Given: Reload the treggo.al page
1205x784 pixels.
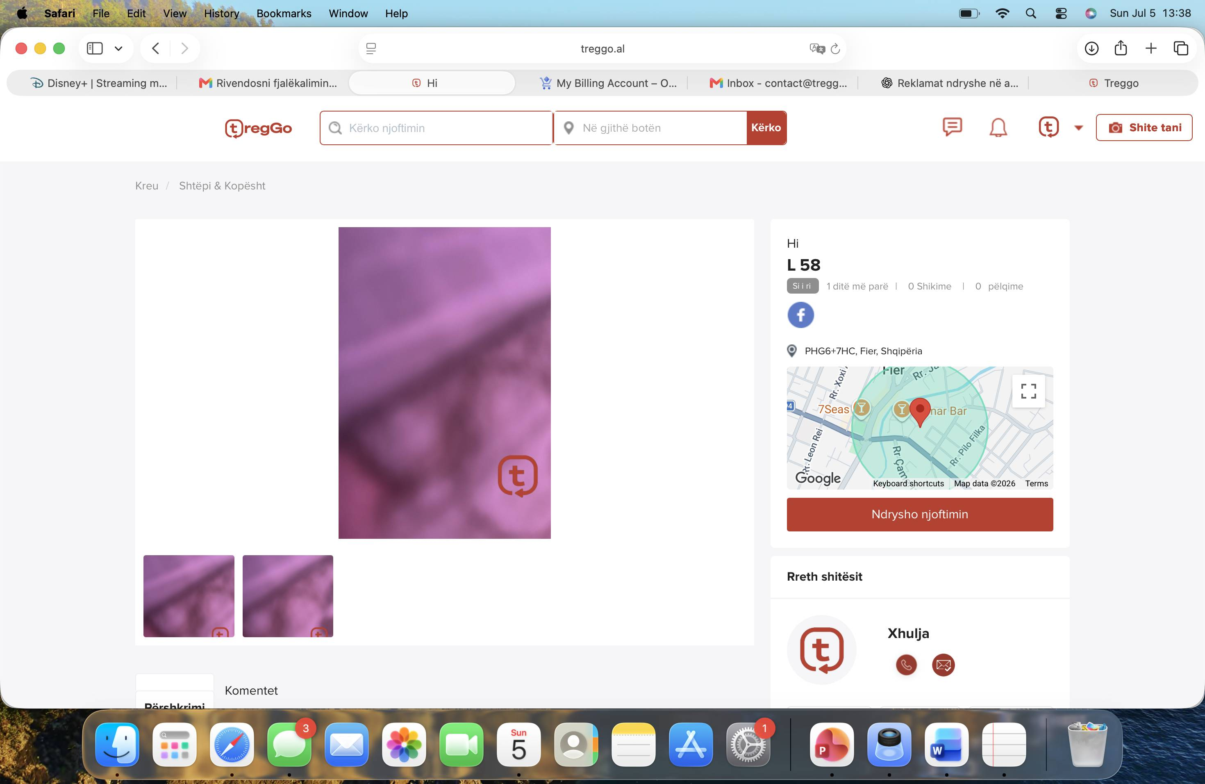Looking at the screenshot, I should tap(835, 49).
